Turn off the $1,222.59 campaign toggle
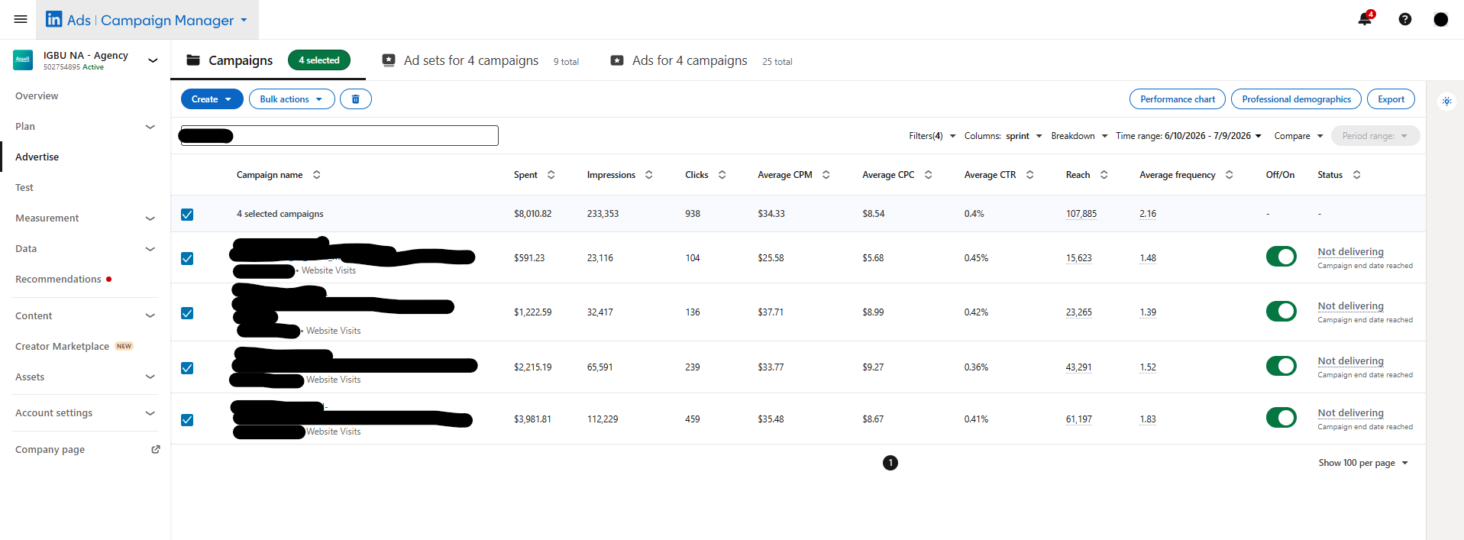 pos(1281,311)
